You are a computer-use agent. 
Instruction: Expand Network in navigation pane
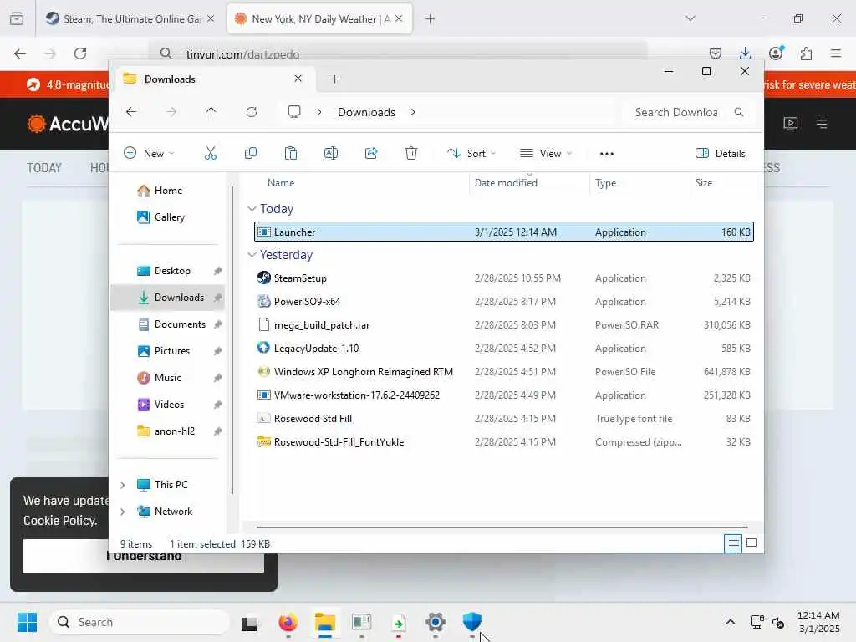(122, 512)
